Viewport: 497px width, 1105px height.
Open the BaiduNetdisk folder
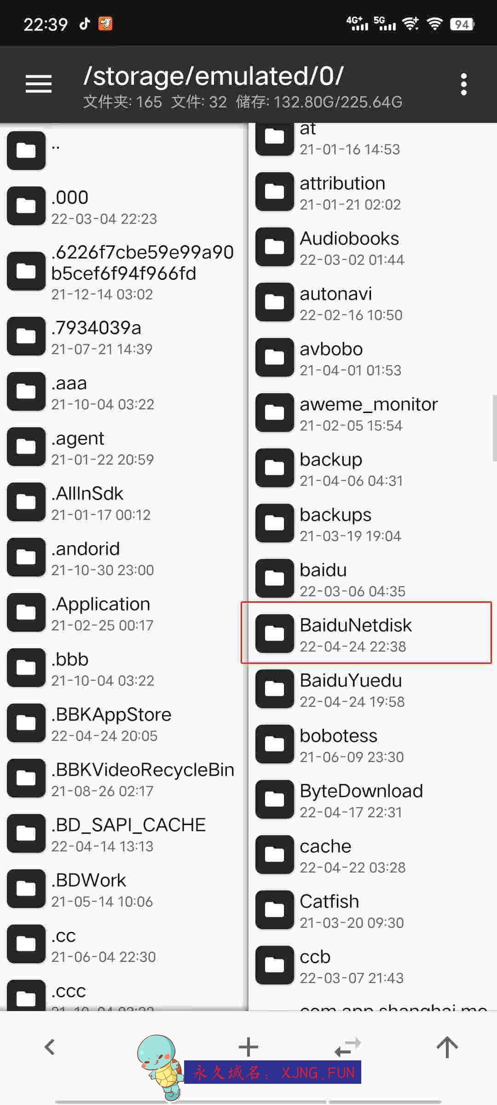click(x=366, y=633)
